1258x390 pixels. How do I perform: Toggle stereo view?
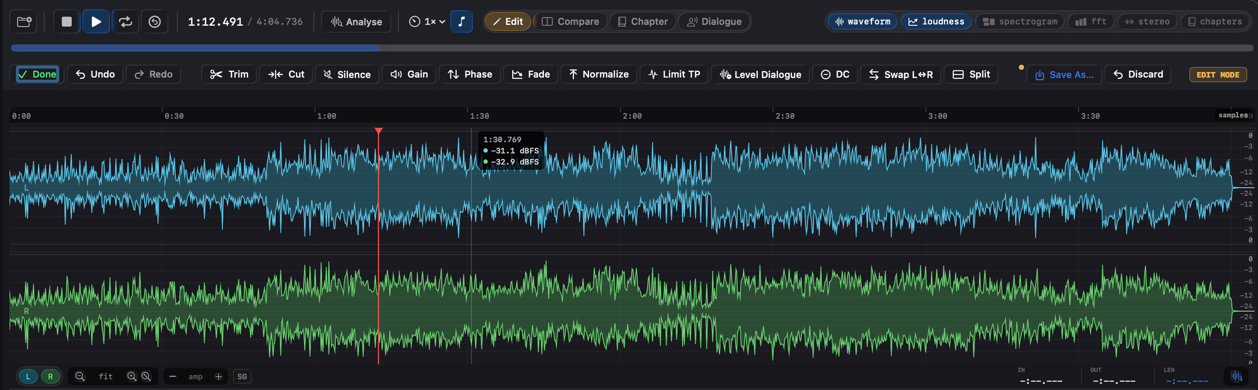click(1147, 21)
